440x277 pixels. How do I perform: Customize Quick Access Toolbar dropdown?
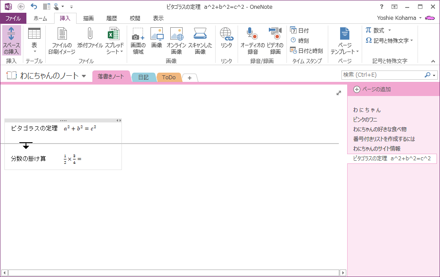tap(71, 7)
